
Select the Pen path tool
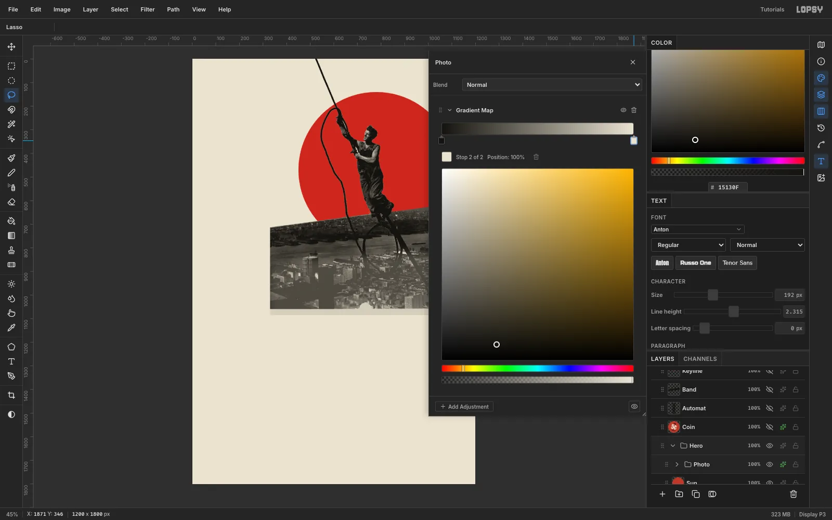click(x=11, y=376)
